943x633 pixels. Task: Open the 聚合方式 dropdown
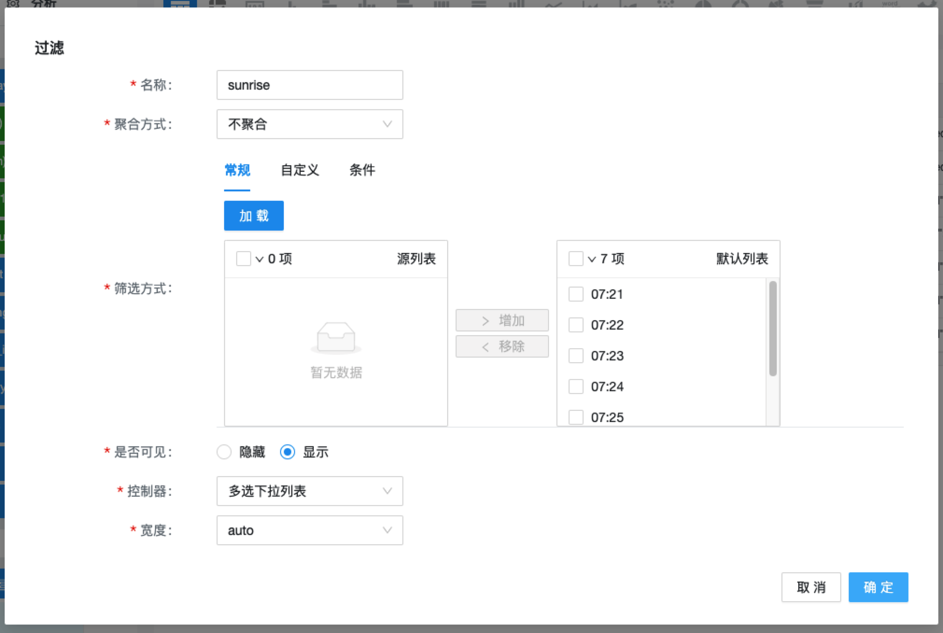click(310, 124)
